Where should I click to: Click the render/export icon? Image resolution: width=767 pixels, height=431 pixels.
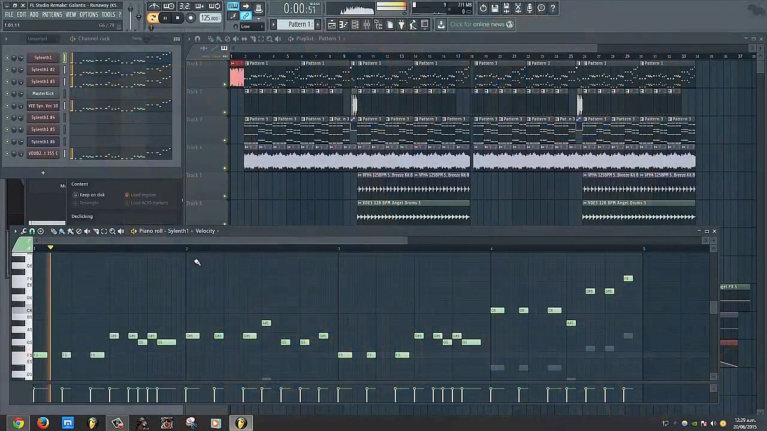click(x=506, y=8)
